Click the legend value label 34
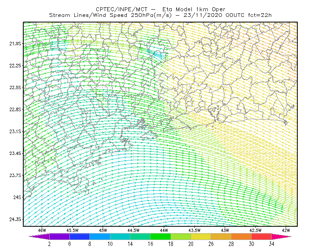This screenshot has width=321, height=248. (x=272, y=244)
